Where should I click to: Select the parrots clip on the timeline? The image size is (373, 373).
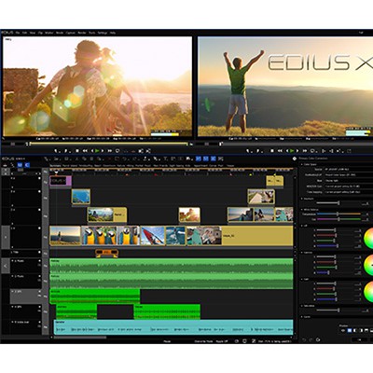110,236
